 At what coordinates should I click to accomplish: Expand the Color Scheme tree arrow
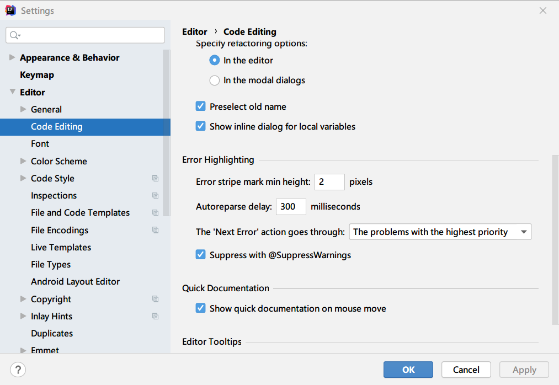[23, 161]
